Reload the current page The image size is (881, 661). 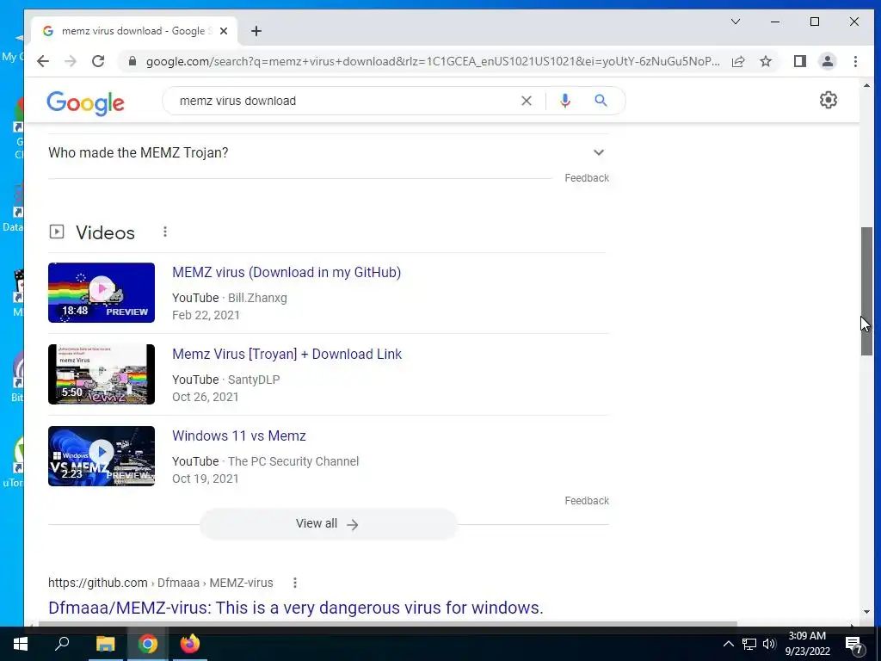[x=98, y=61]
